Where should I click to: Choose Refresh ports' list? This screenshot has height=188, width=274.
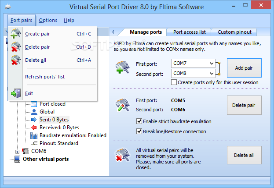coord(52,77)
